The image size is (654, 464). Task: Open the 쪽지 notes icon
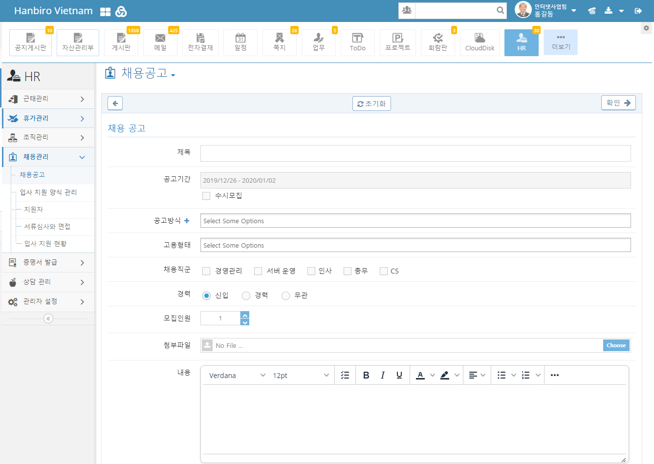pyautogui.click(x=280, y=42)
